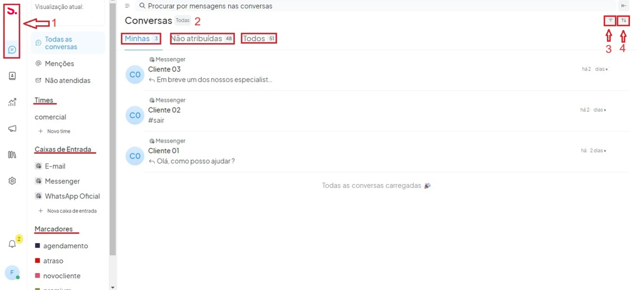The width and height of the screenshot is (639, 290).
Task: Open the Reports chart icon
Action: coord(12,102)
